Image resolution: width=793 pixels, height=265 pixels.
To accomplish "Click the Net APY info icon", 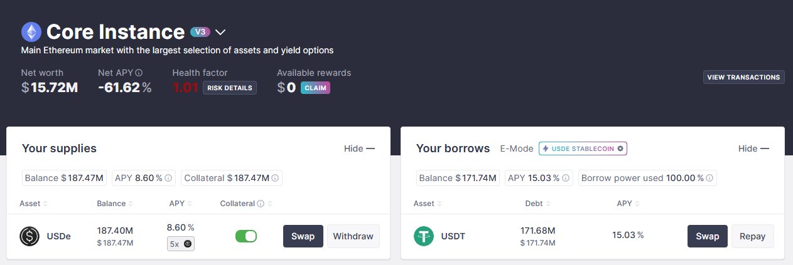I will point(139,73).
